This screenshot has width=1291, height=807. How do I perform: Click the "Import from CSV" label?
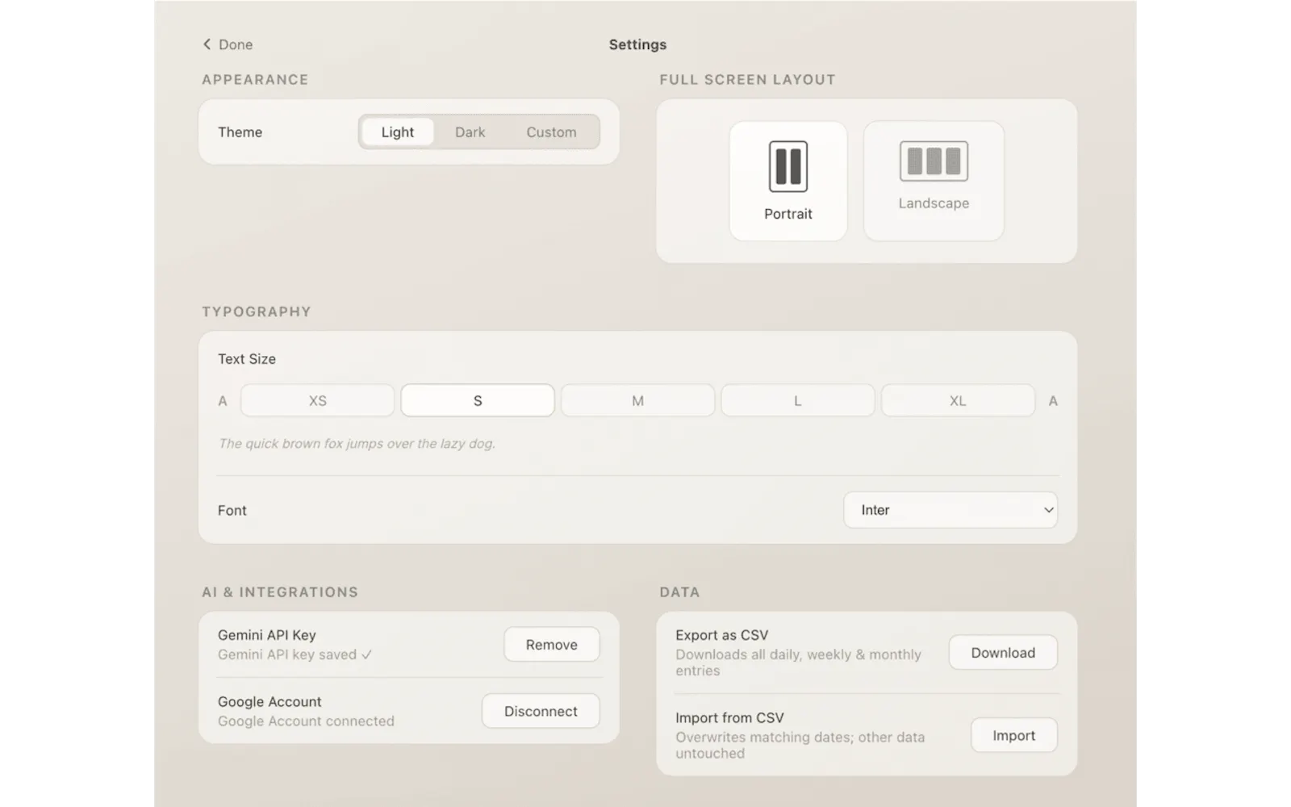729,718
